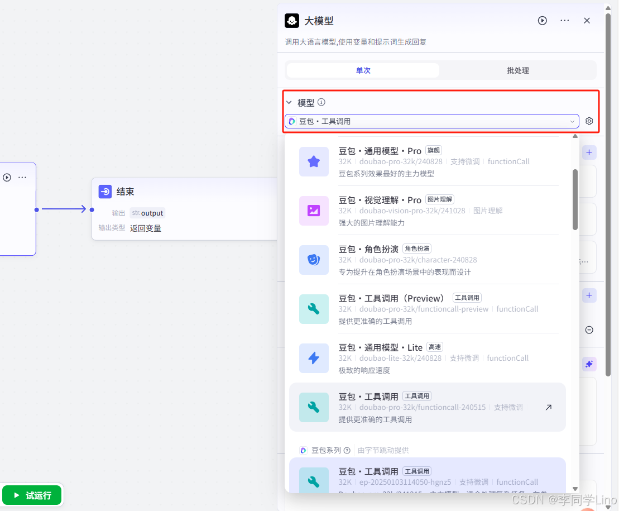Switch to the 批处理 tab
This screenshot has width=619, height=511.
click(x=517, y=70)
